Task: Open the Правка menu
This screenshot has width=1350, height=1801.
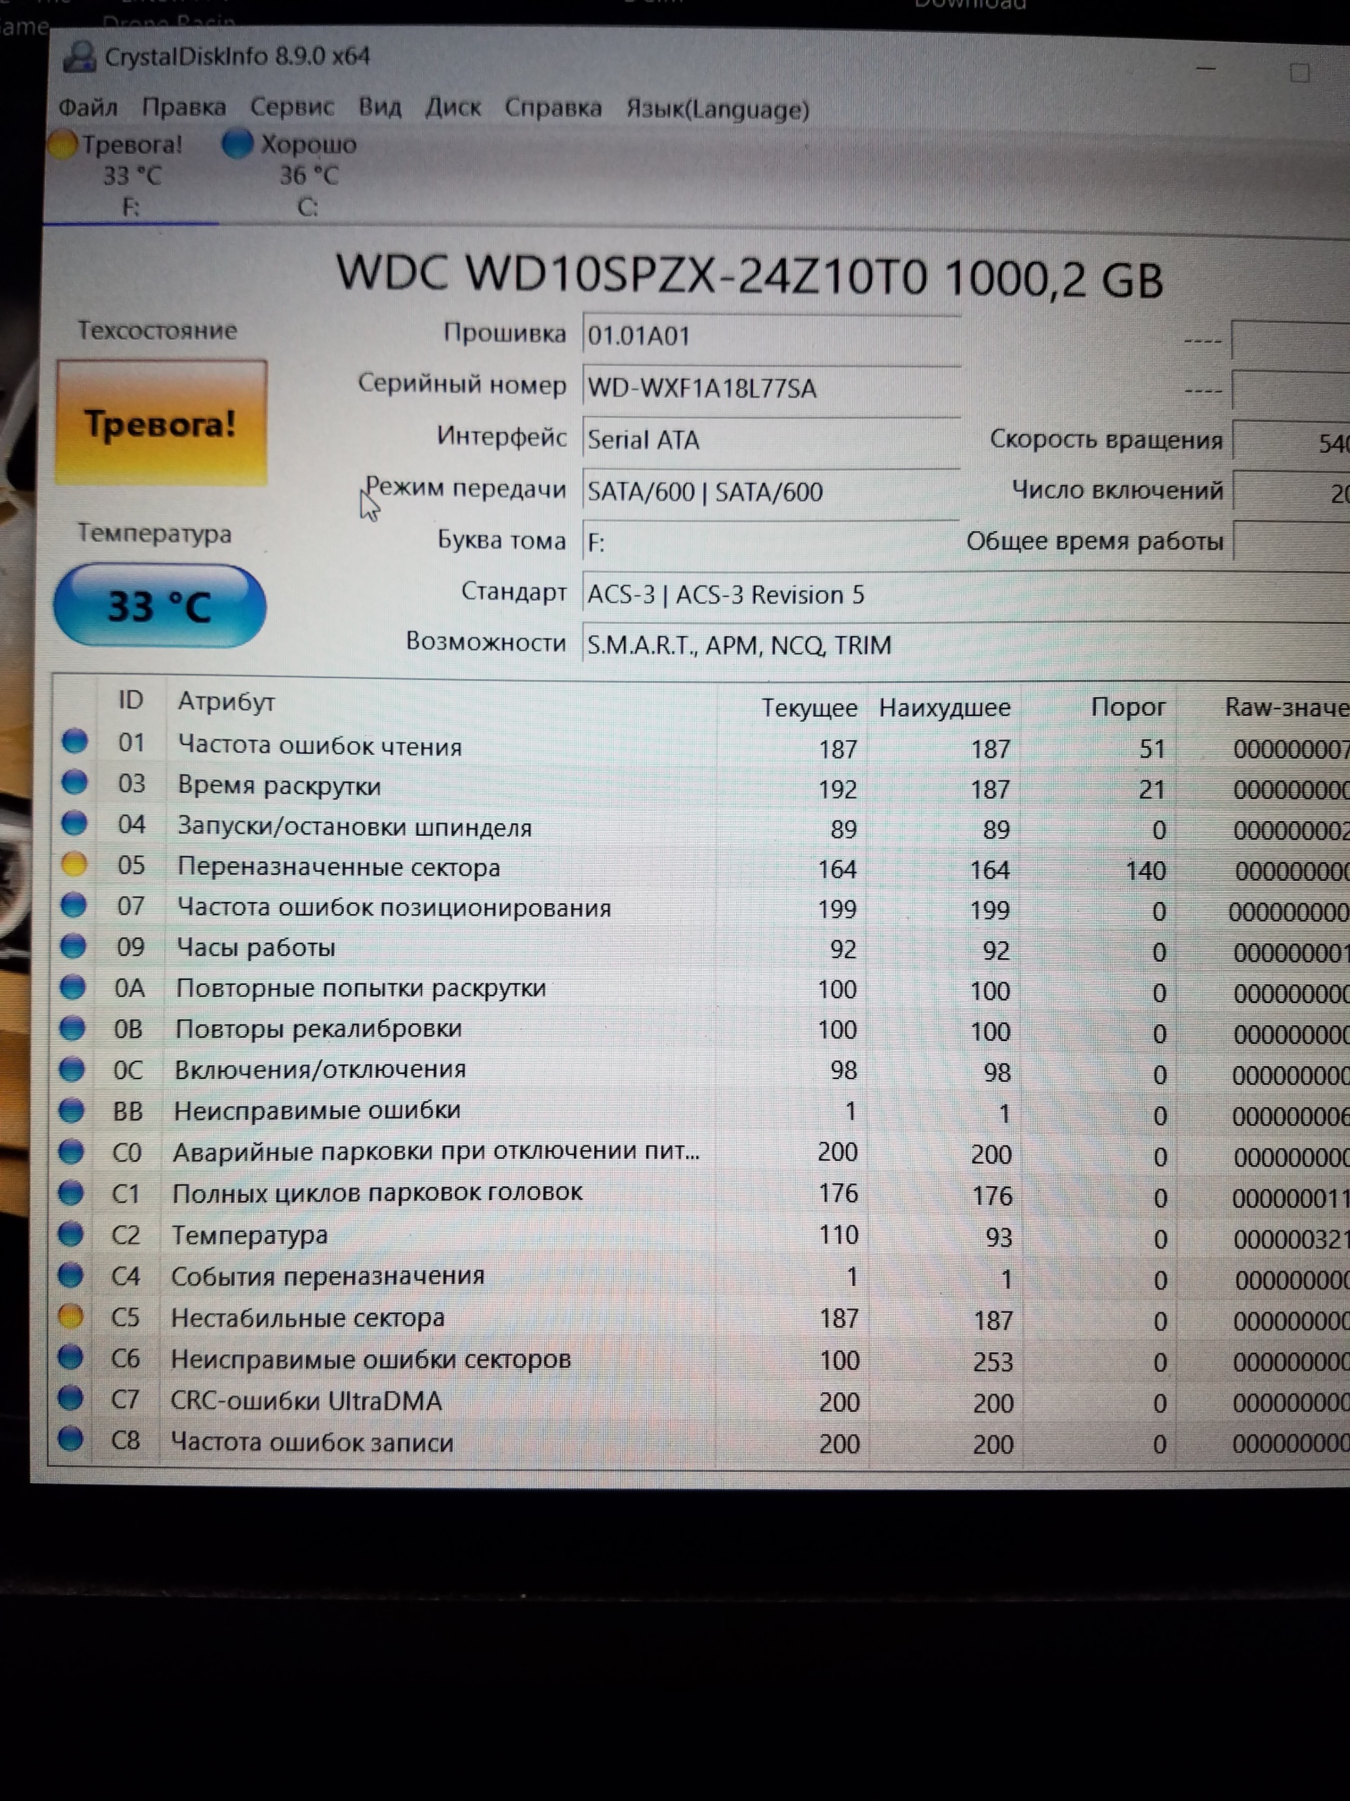Action: click(184, 108)
